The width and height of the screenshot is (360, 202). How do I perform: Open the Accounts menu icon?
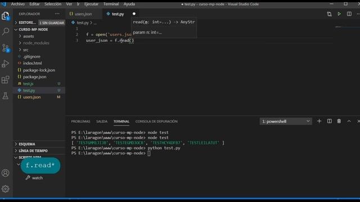click(x=5, y=173)
